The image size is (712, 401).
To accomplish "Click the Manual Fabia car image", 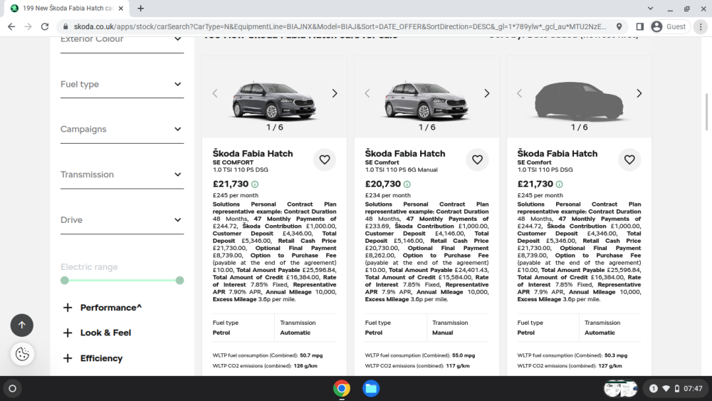I will click(x=426, y=100).
